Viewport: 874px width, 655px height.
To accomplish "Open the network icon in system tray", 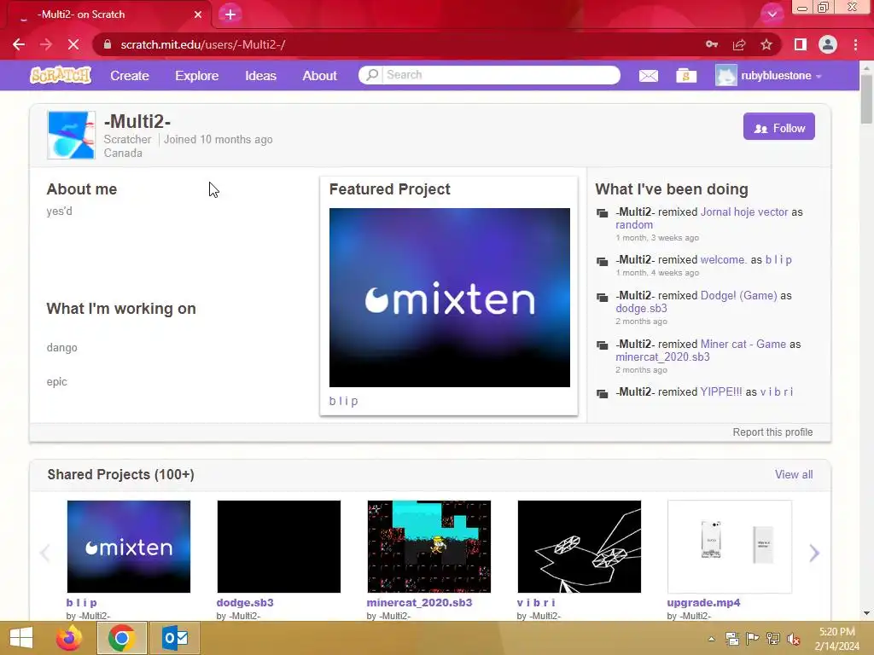I will click(773, 639).
